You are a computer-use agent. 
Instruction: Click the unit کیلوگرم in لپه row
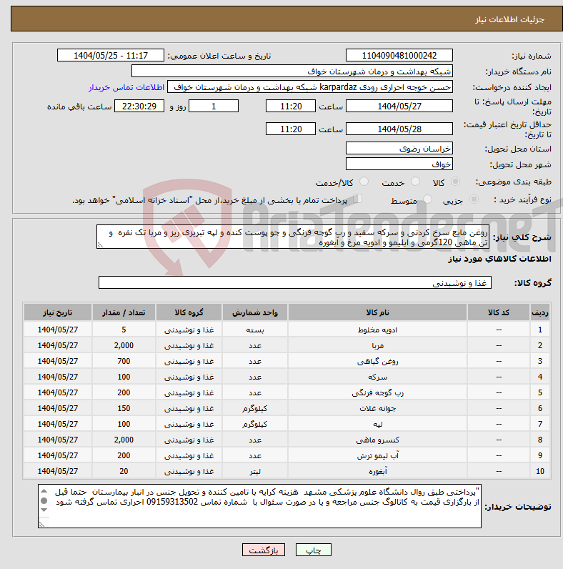pyautogui.click(x=255, y=424)
